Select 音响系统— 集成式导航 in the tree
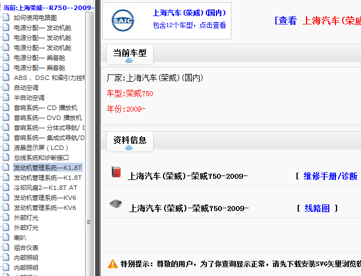Screen dimensions: 361x276 50,138
